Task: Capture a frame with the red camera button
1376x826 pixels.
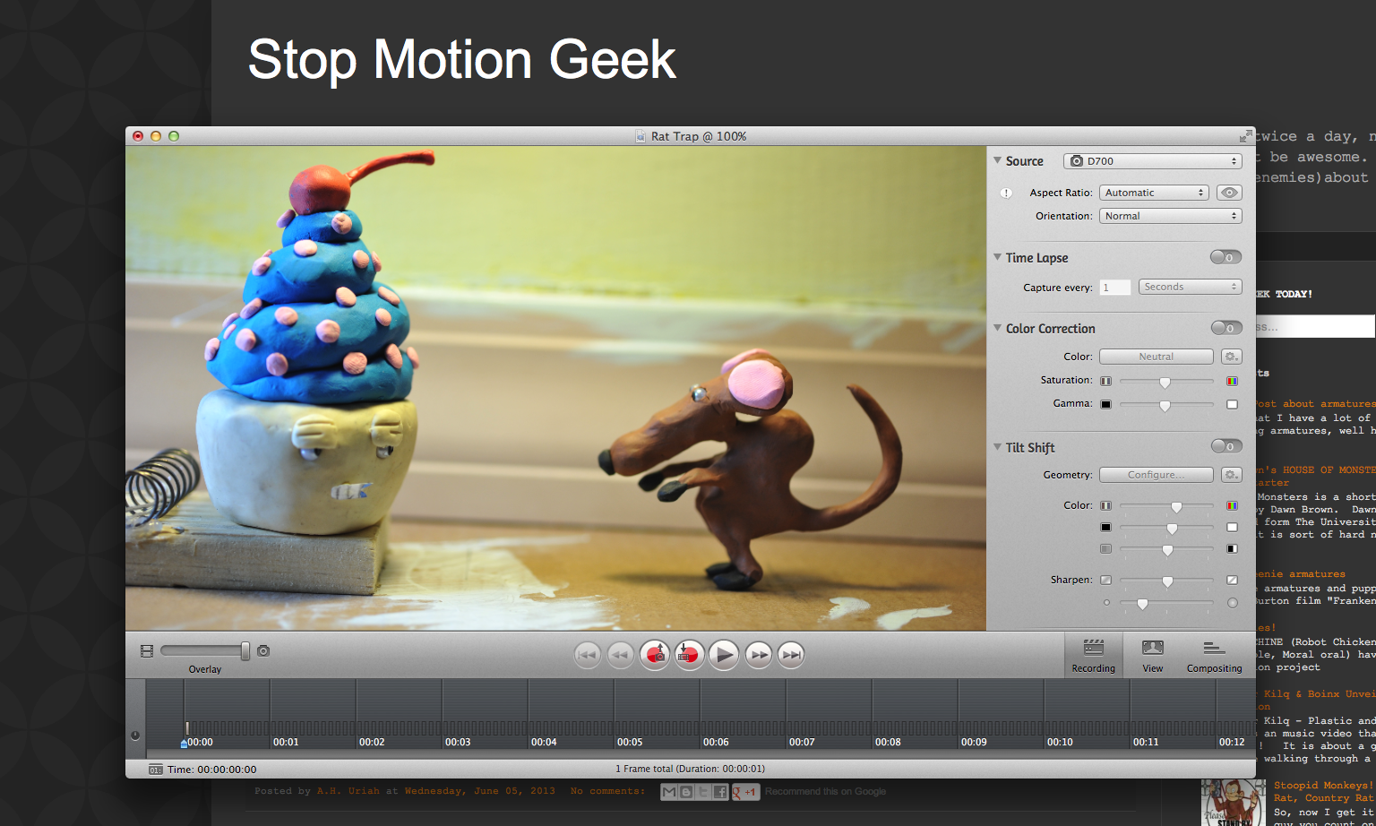Action: click(655, 655)
